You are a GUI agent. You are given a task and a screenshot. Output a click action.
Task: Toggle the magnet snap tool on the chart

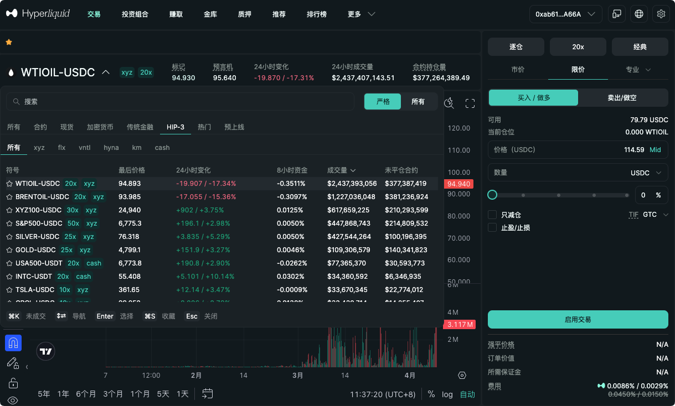[13, 343]
